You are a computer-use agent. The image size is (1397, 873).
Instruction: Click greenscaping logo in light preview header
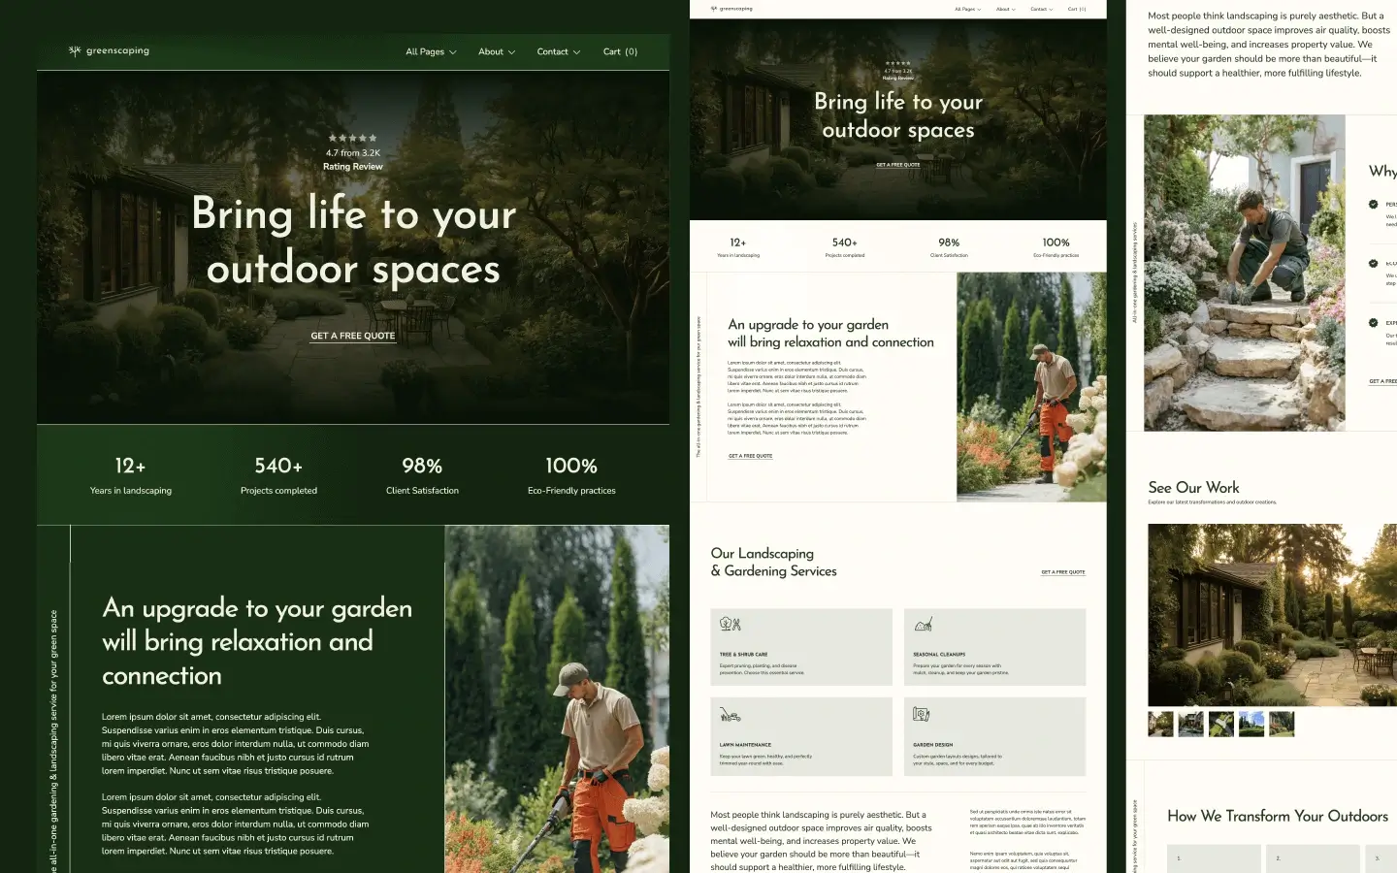coord(731,9)
